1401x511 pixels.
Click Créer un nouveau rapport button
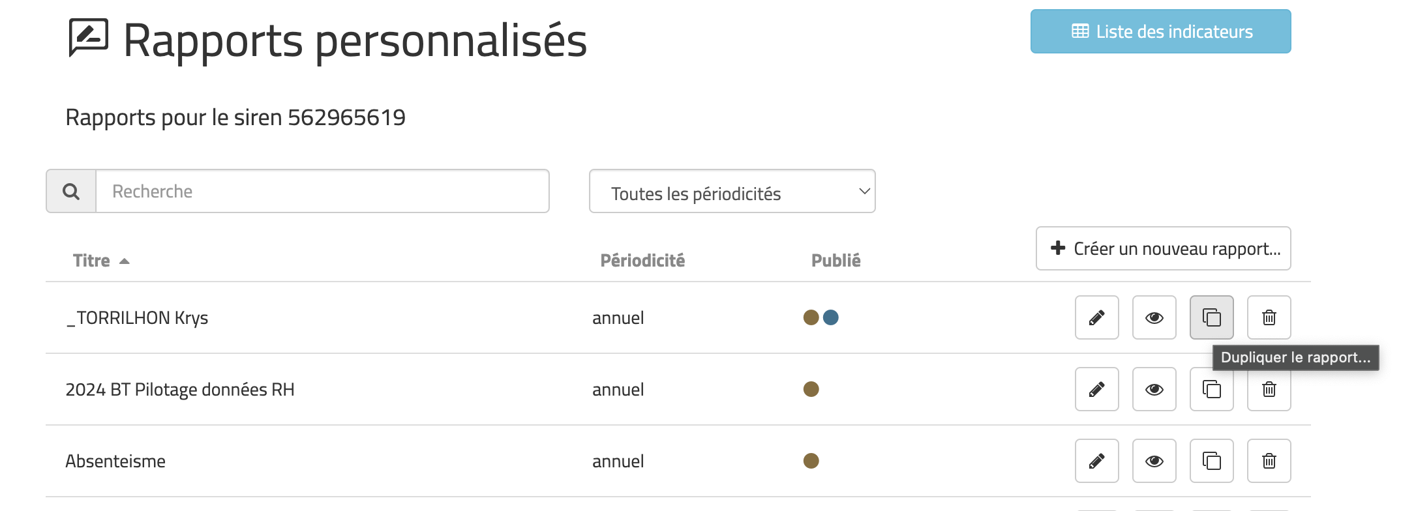[x=1163, y=248]
